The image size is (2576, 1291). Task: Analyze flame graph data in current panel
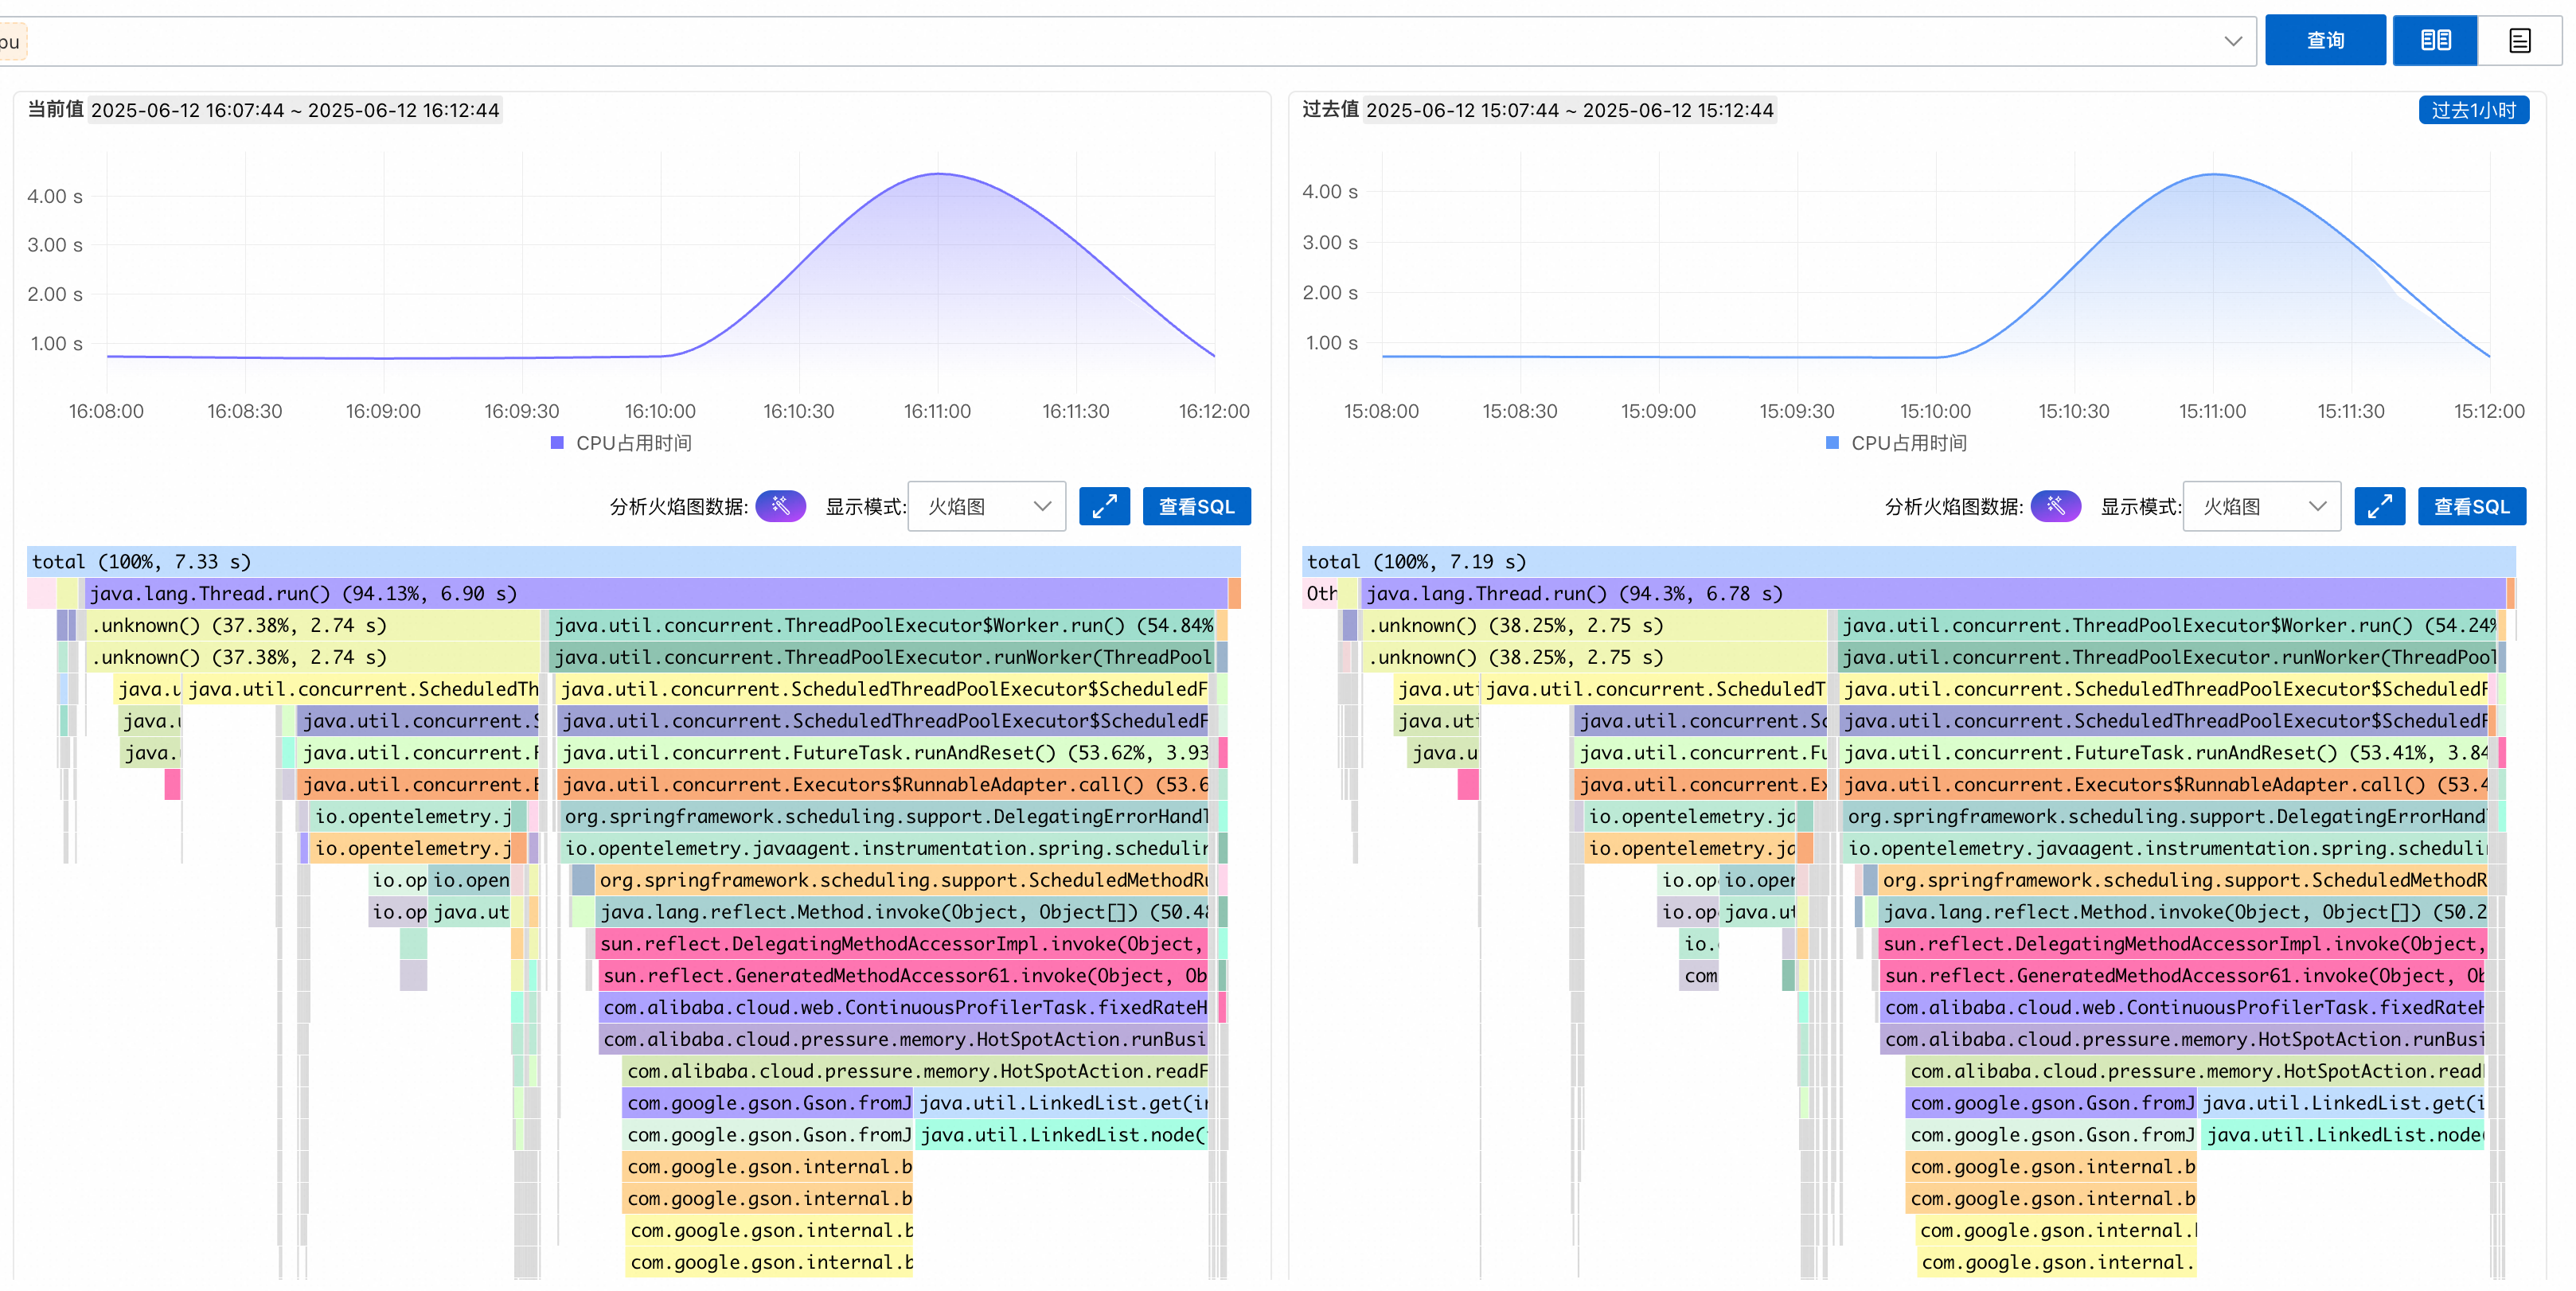(780, 506)
